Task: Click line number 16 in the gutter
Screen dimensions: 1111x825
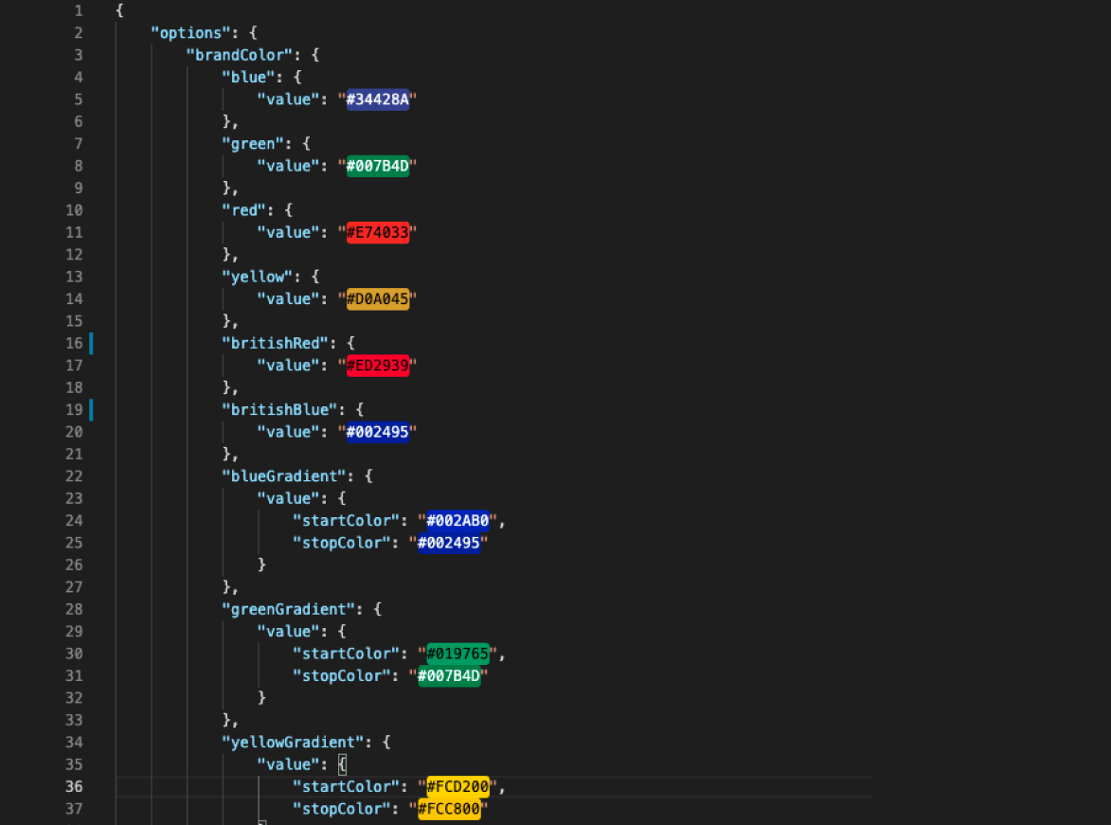Action: (x=74, y=344)
